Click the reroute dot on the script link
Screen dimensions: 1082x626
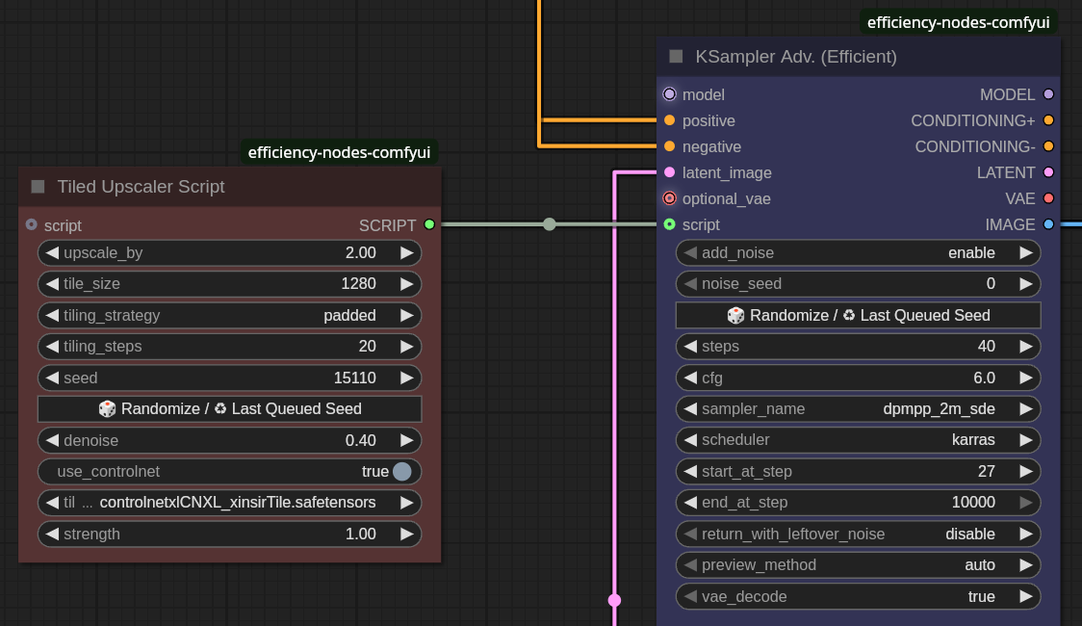(x=550, y=224)
